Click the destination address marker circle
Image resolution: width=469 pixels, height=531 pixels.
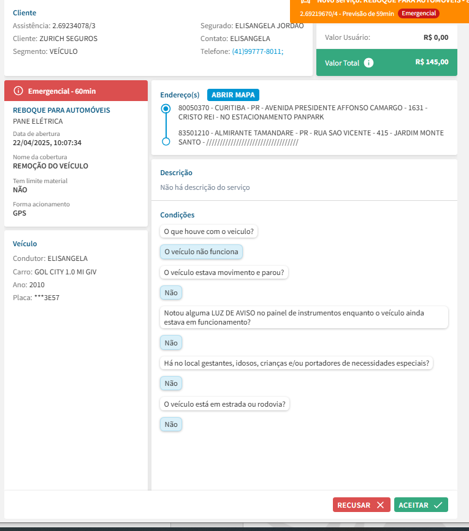[x=165, y=141]
